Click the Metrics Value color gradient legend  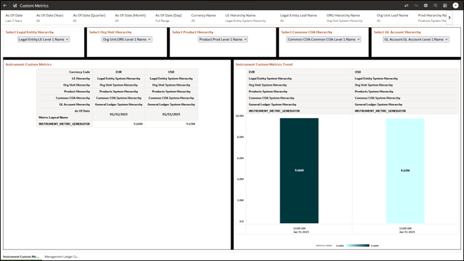(x=357, y=246)
